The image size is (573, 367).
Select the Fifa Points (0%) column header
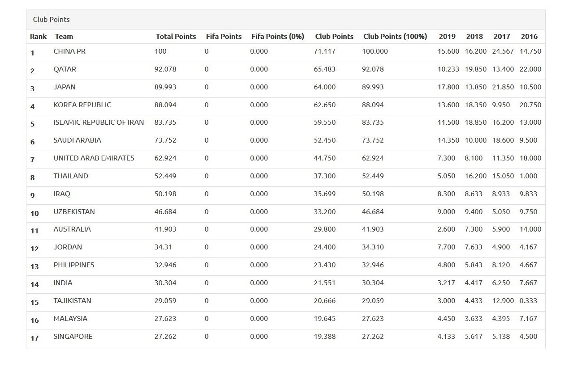pyautogui.click(x=277, y=37)
